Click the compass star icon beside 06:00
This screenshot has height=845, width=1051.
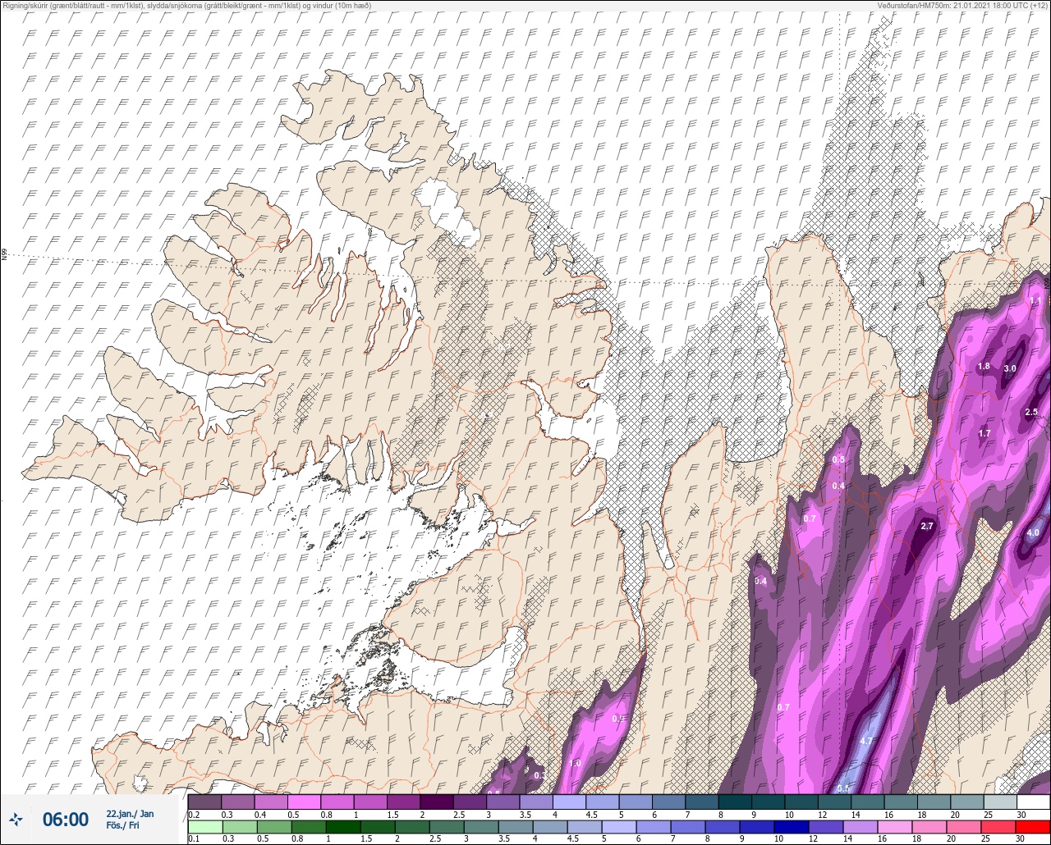point(16,819)
